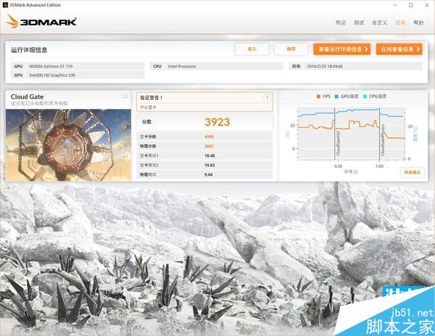The width and height of the screenshot is (435, 336).
Task: Select the NVIDIA GeForce GT 710 row
Action: [78, 66]
